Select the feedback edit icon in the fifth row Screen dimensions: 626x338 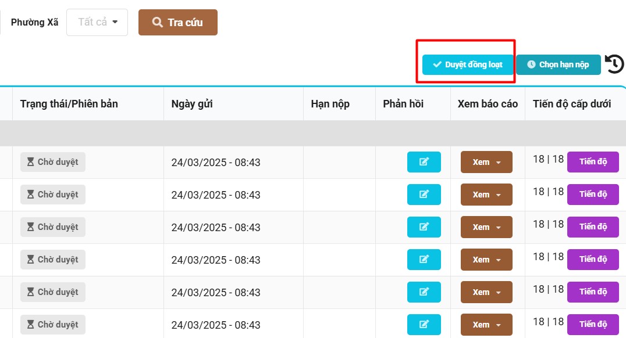pos(424,292)
